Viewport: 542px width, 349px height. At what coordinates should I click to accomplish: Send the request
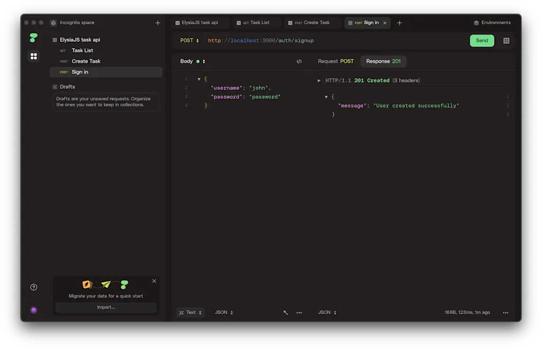(482, 41)
